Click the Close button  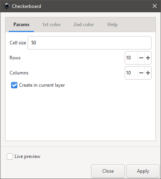[x=108, y=171]
